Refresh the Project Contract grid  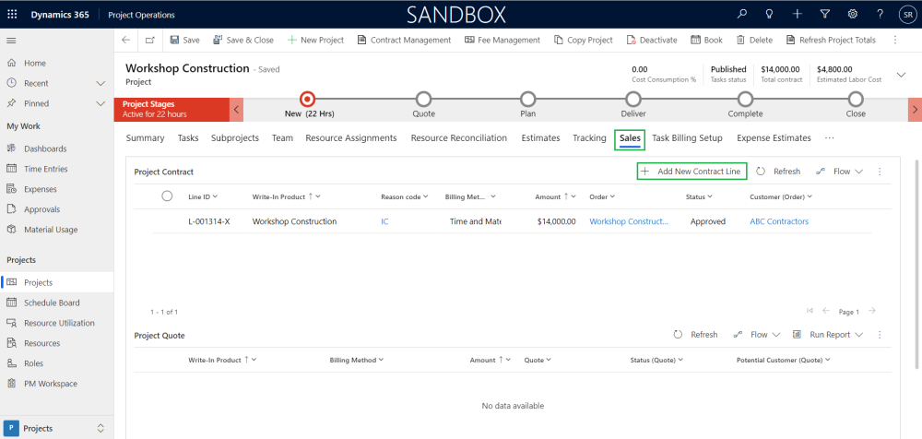point(778,172)
